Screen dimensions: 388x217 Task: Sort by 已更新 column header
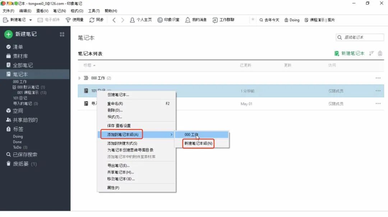(245, 65)
